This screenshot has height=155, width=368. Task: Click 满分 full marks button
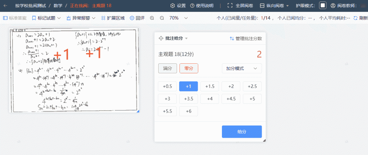click(x=167, y=69)
